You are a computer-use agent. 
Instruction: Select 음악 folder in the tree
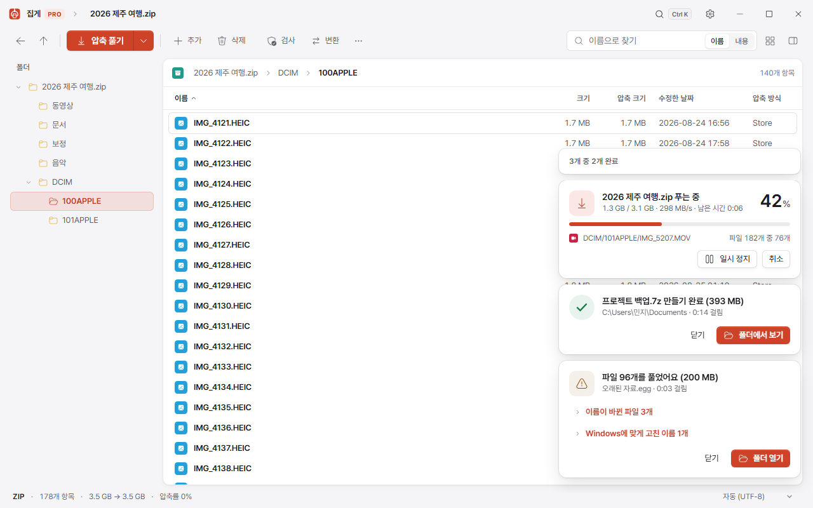[82, 163]
